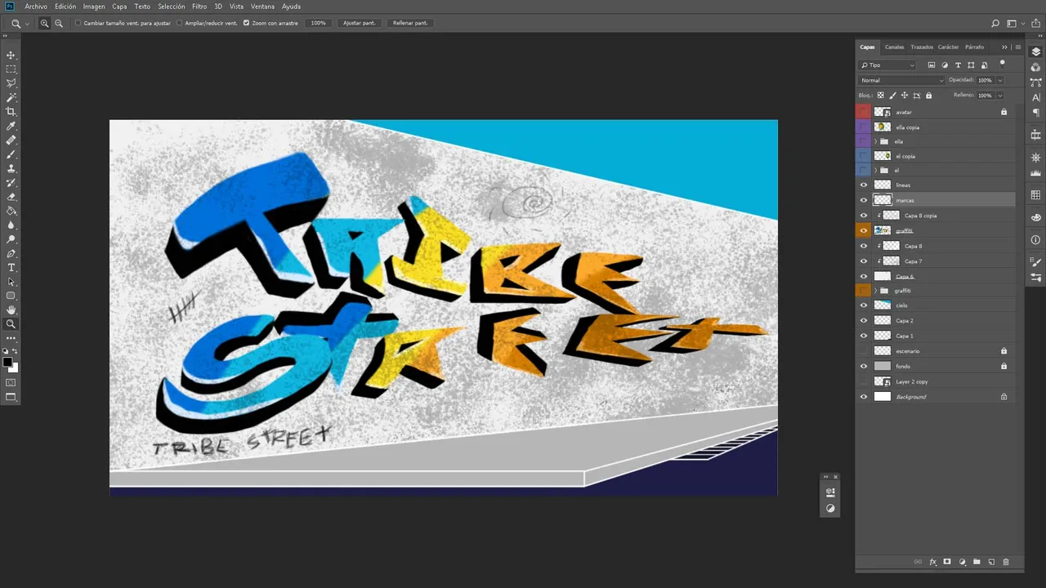
Task: Select the Crop tool
Action: coord(11,112)
